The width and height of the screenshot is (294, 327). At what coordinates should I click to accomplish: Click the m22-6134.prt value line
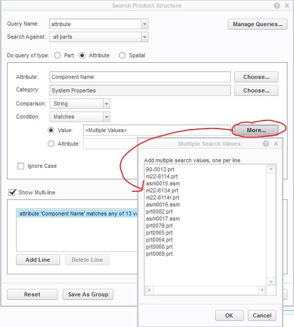(x=162, y=190)
